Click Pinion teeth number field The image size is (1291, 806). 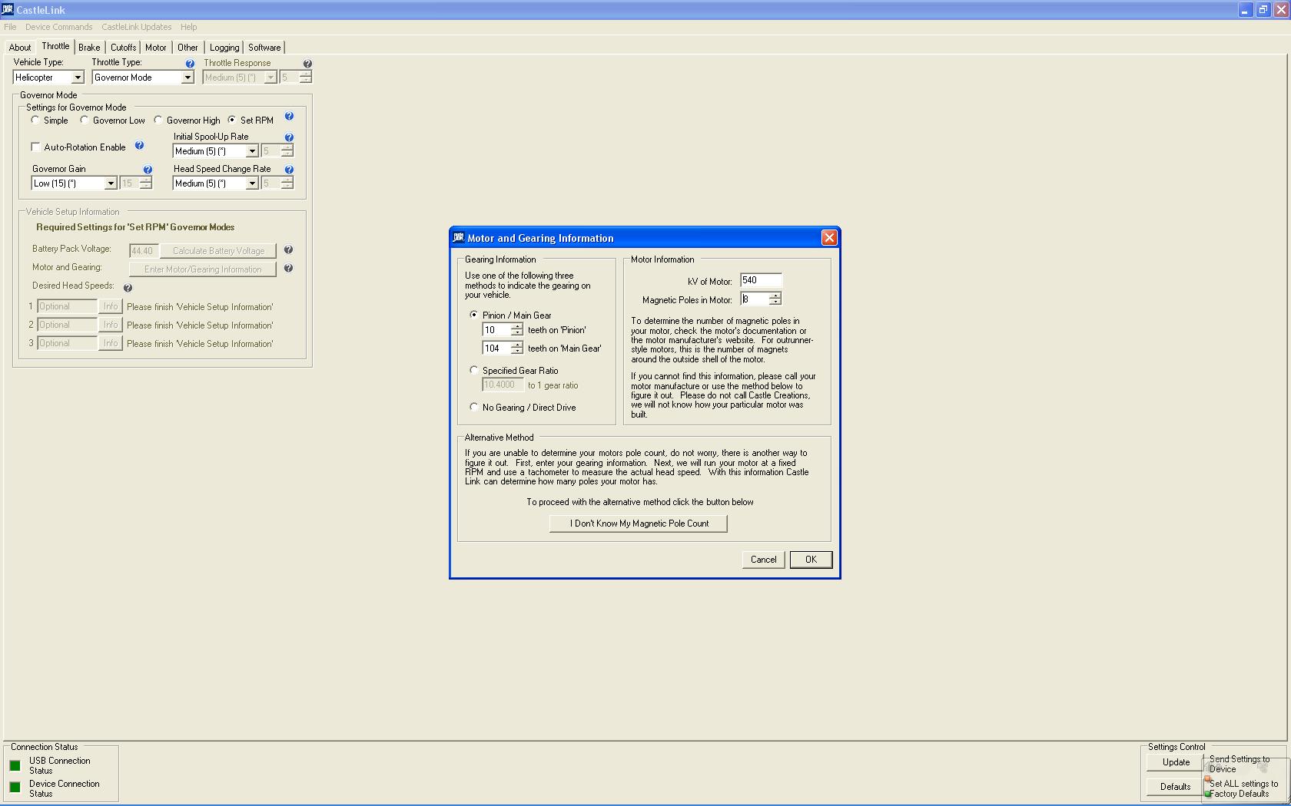(496, 329)
